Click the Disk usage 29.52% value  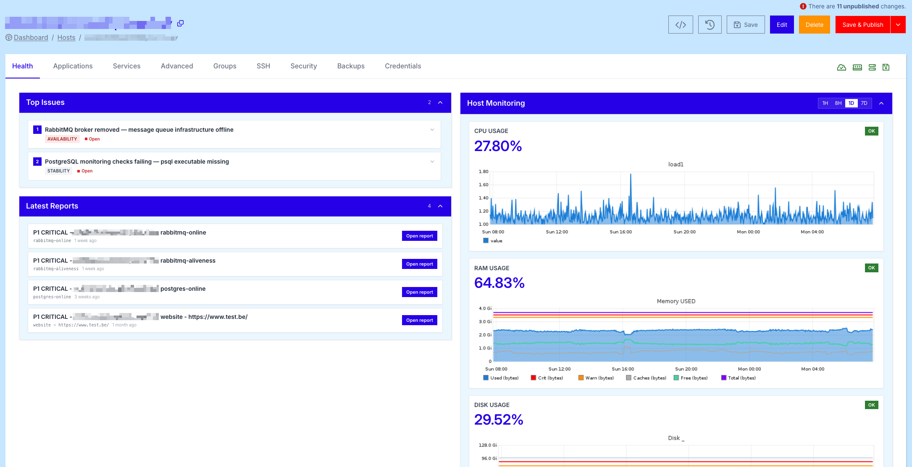(x=499, y=420)
